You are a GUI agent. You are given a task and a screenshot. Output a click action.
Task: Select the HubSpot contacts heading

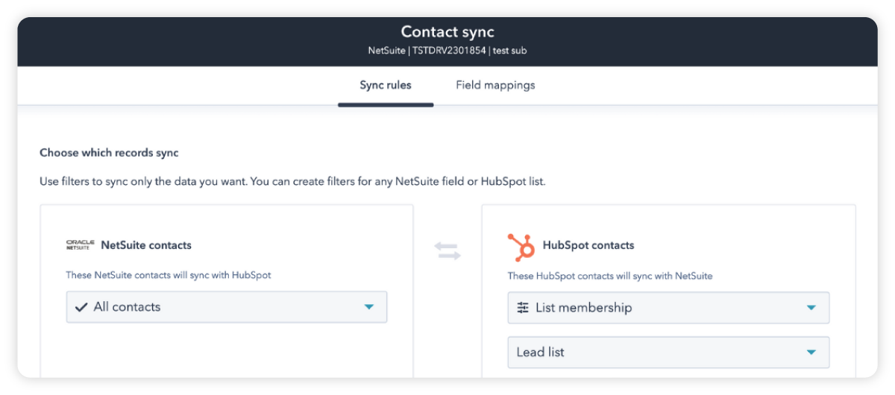[x=588, y=245]
